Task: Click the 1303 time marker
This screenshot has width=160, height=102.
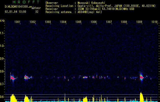Action: 48,22
